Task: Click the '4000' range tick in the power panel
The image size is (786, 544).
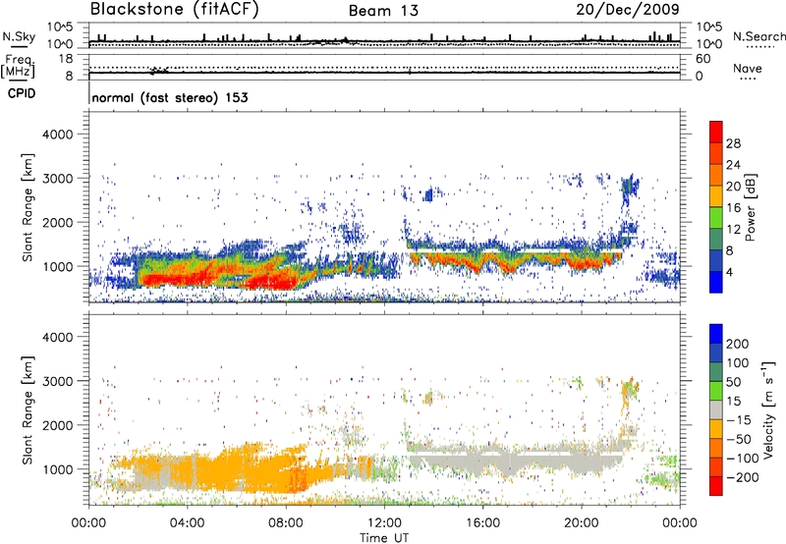Action: coord(57,135)
